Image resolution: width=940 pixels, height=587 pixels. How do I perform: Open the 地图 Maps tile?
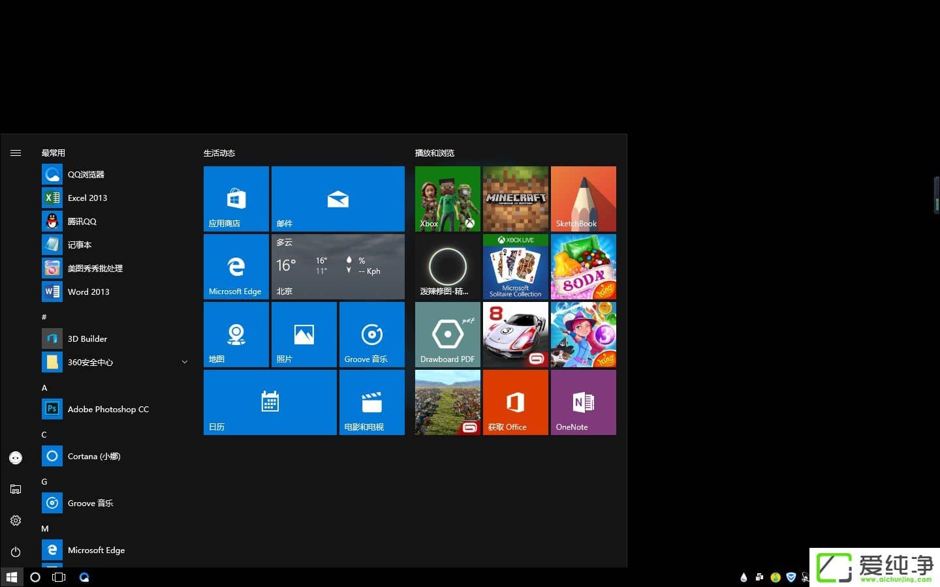(x=236, y=334)
